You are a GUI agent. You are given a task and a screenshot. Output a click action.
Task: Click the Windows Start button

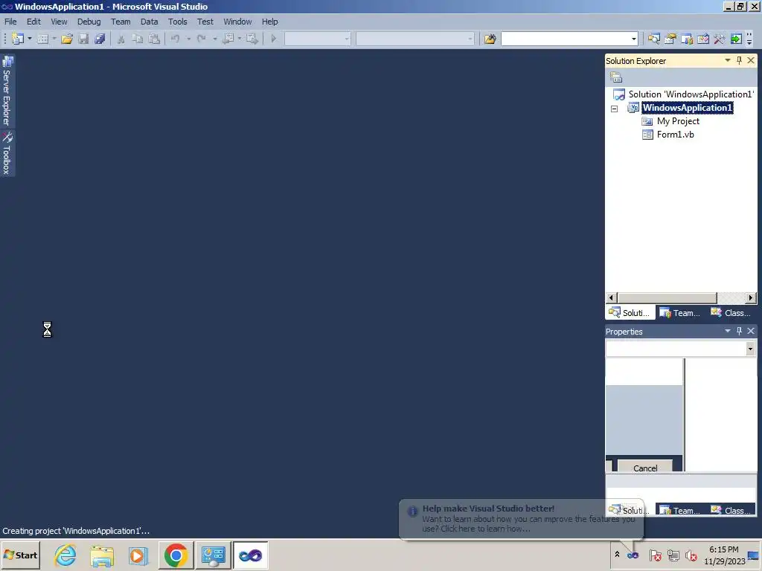[20, 555]
